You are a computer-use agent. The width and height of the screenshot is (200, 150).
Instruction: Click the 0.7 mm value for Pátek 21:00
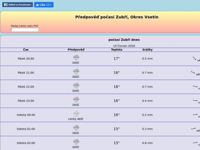click(x=147, y=73)
